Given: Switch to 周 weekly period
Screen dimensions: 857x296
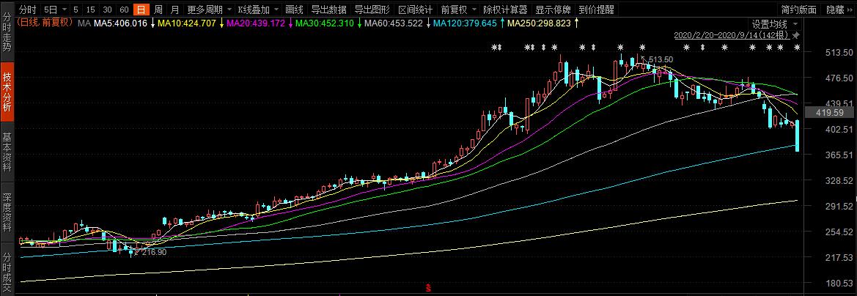Looking at the screenshot, I should click(158, 10).
